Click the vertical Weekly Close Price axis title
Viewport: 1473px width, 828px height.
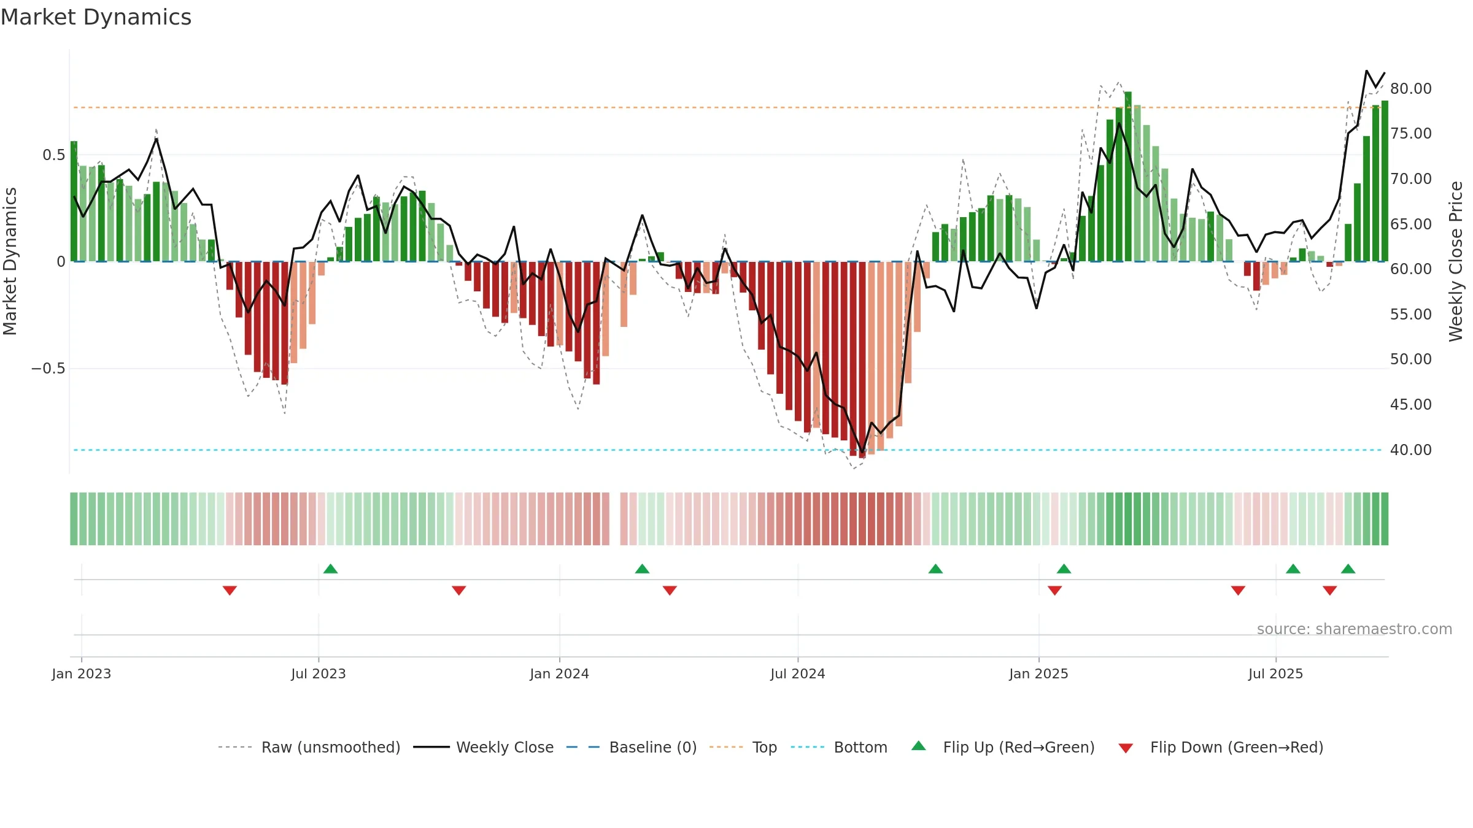point(1456,261)
